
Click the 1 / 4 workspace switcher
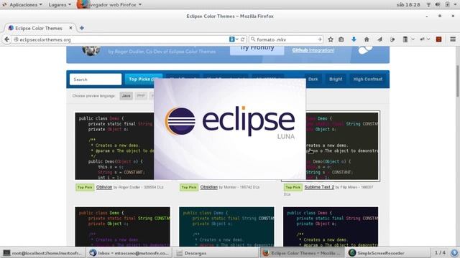[x=440, y=253]
